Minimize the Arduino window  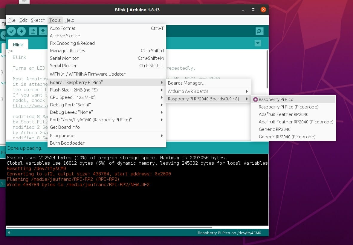tap(243, 10)
